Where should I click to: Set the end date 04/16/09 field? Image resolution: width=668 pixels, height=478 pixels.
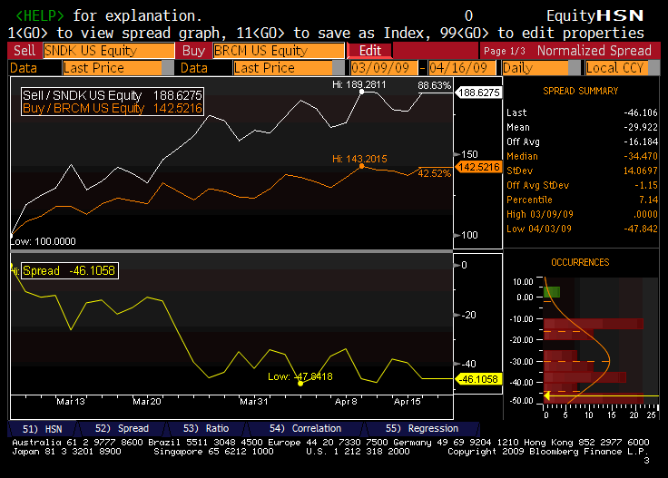click(x=462, y=68)
